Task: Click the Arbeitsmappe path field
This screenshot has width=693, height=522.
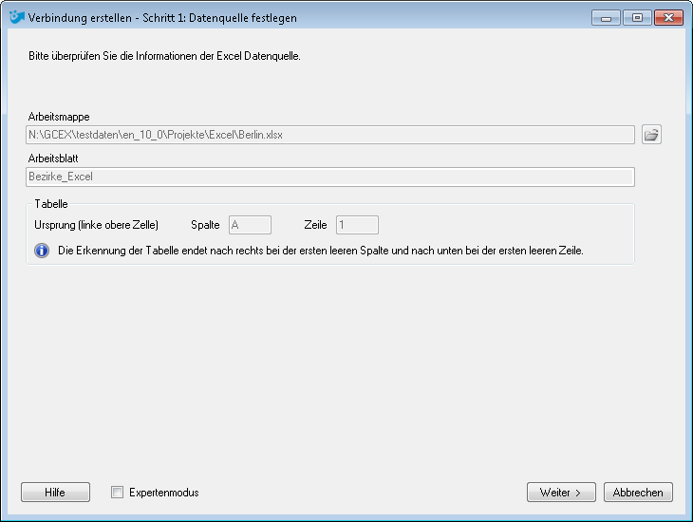Action: click(330, 135)
